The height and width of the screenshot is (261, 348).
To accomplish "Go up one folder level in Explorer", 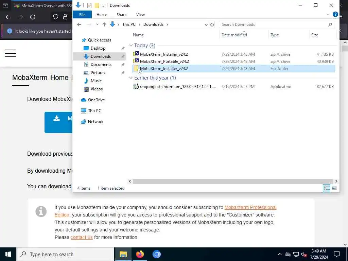I will click(x=104, y=24).
